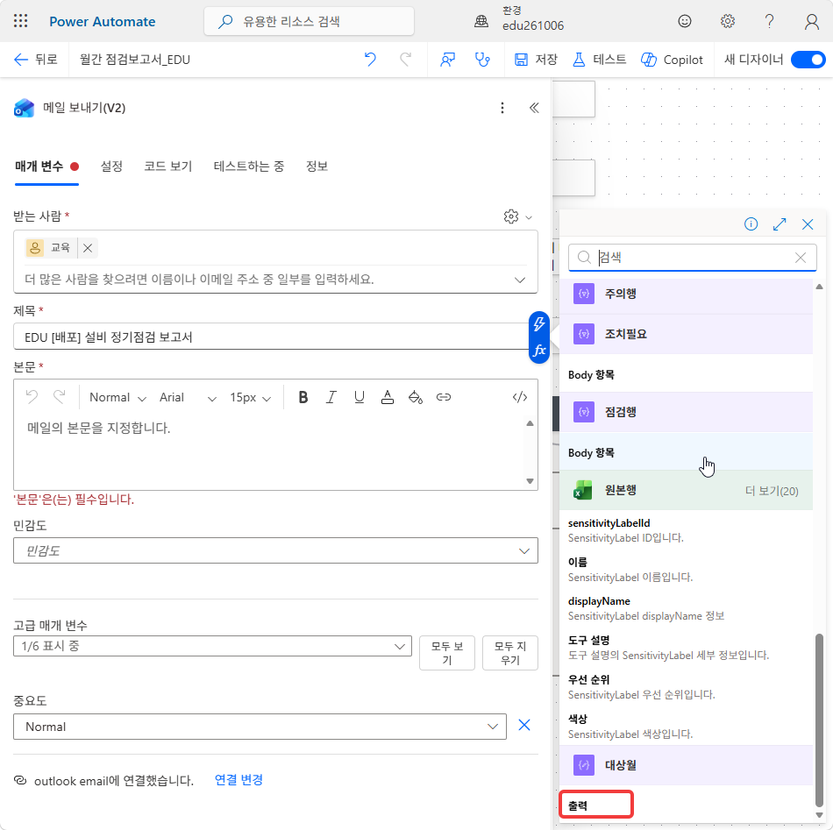
Task: Undo in the body editor toolbar
Action: [x=32, y=397]
